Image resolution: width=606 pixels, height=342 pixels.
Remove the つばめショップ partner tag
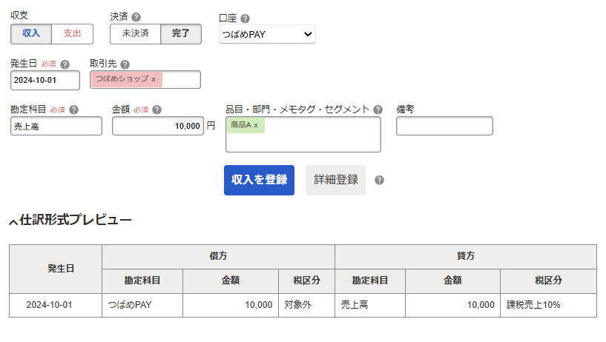click(x=154, y=79)
